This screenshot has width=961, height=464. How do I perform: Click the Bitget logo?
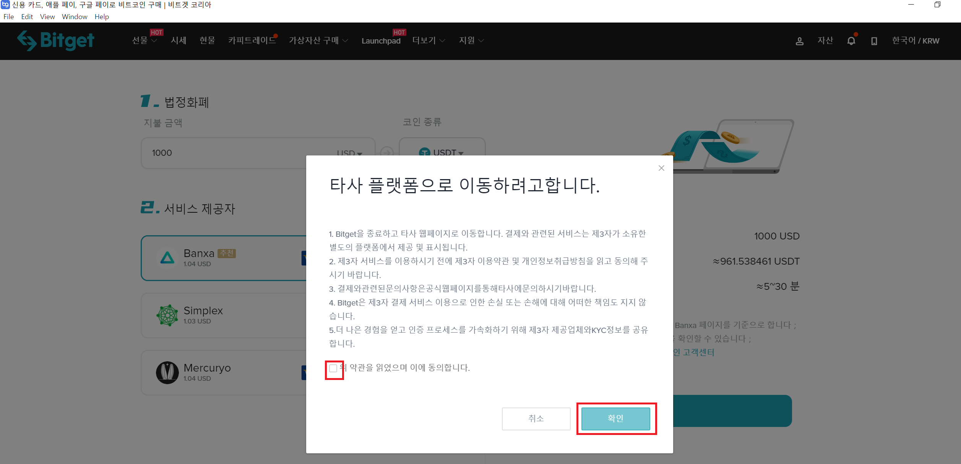pos(56,40)
